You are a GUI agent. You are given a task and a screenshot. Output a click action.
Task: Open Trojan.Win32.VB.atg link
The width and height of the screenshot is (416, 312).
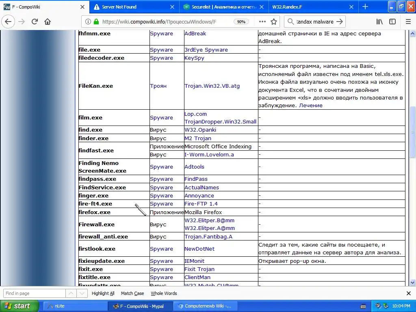212,86
